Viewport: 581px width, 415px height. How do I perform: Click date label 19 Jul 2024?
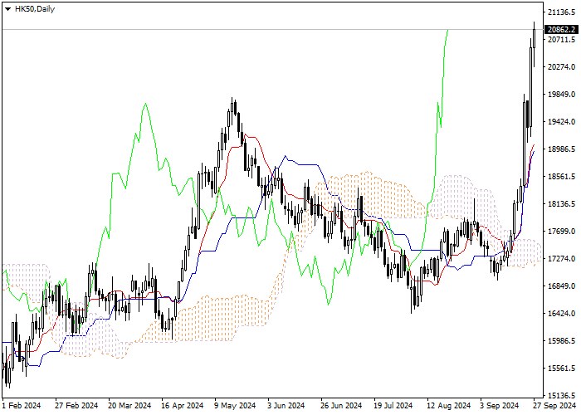pyautogui.click(x=393, y=406)
